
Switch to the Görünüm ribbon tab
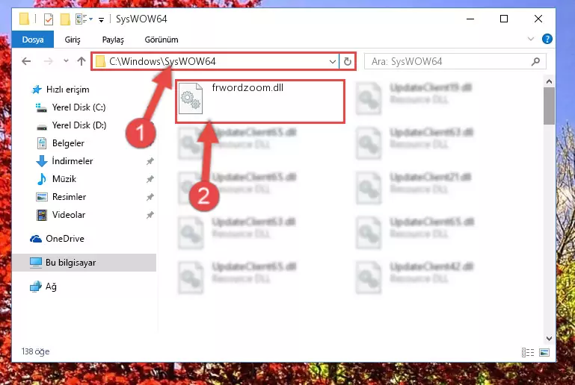[x=162, y=40]
